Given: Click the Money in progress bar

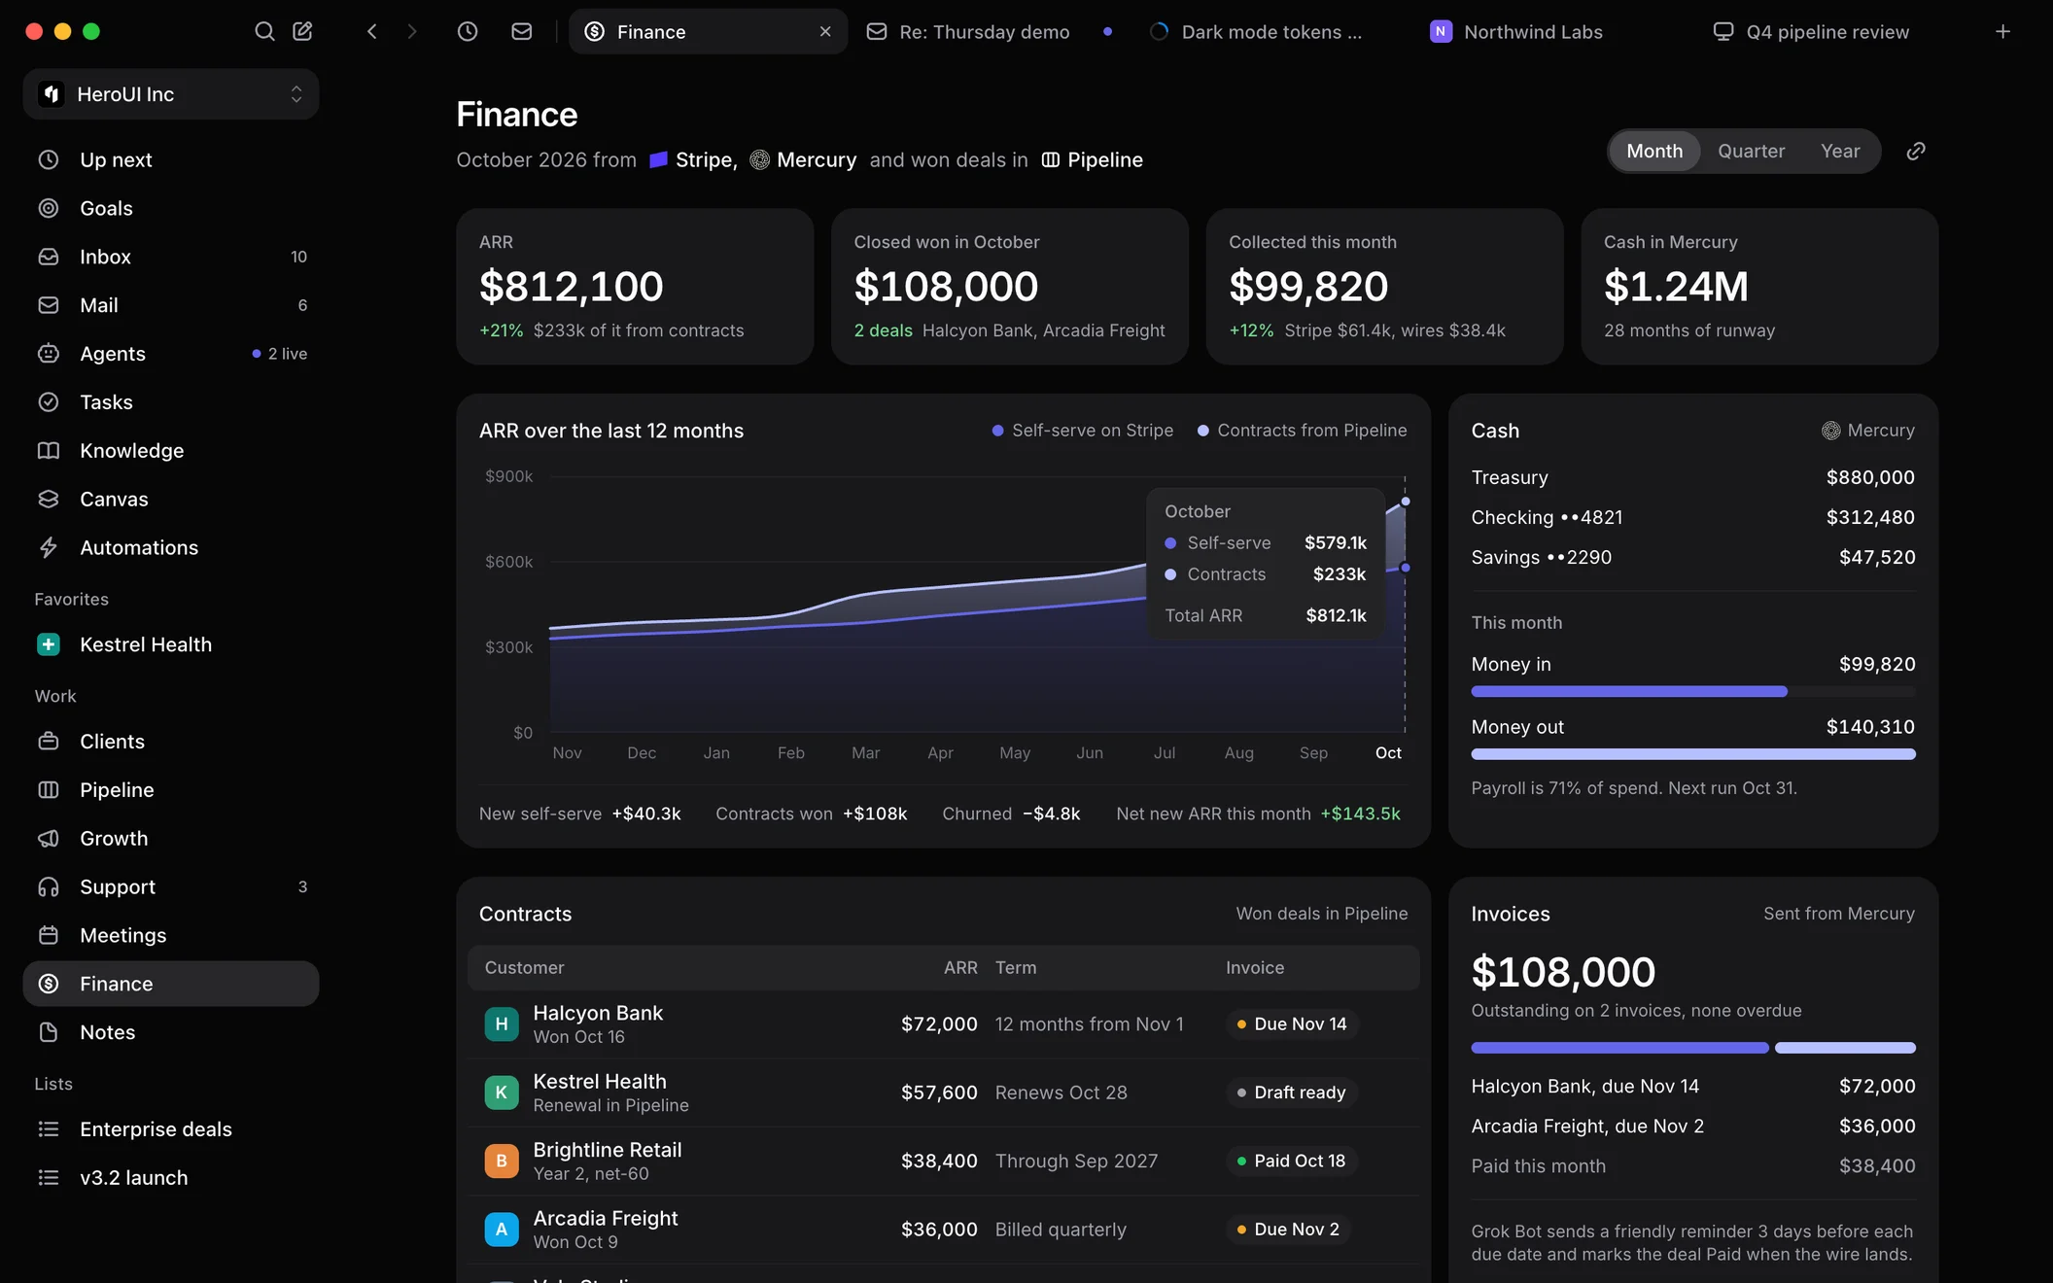Looking at the screenshot, I should pyautogui.click(x=1693, y=691).
